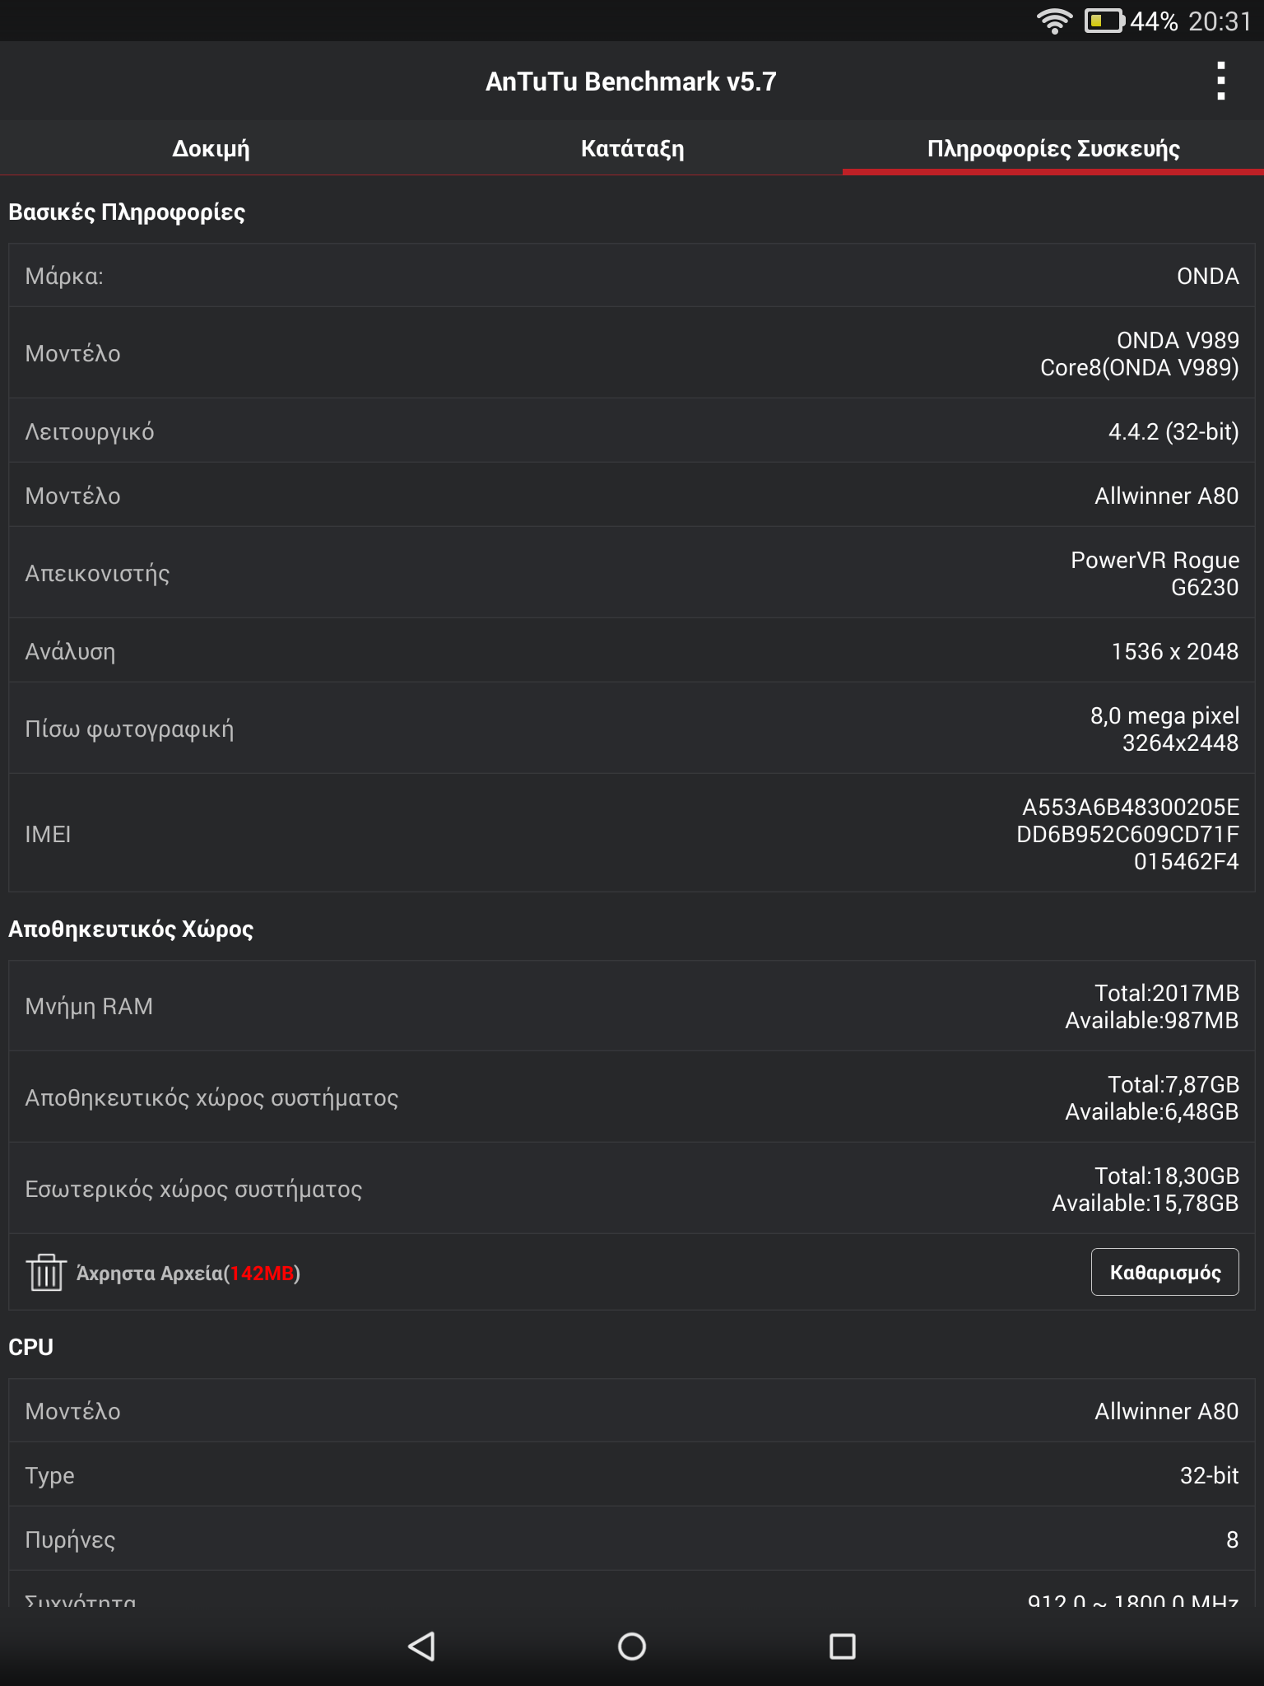The height and width of the screenshot is (1686, 1264).
Task: Select the Πυρήνες 8 cores row
Action: [x=632, y=1539]
